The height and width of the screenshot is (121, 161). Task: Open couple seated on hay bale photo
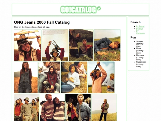click(x=49, y=77)
